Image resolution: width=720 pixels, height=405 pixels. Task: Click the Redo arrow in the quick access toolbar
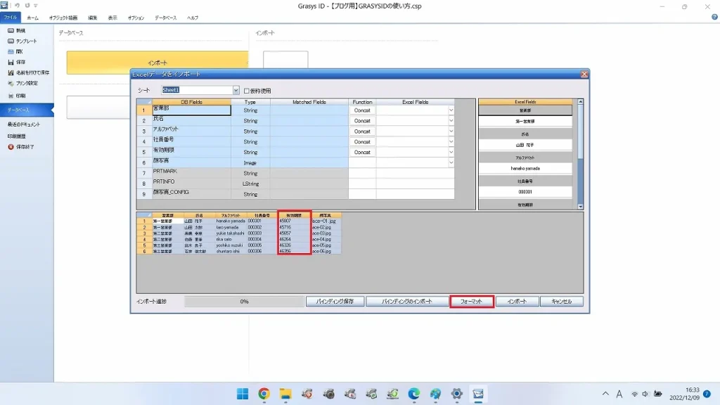[x=27, y=6]
